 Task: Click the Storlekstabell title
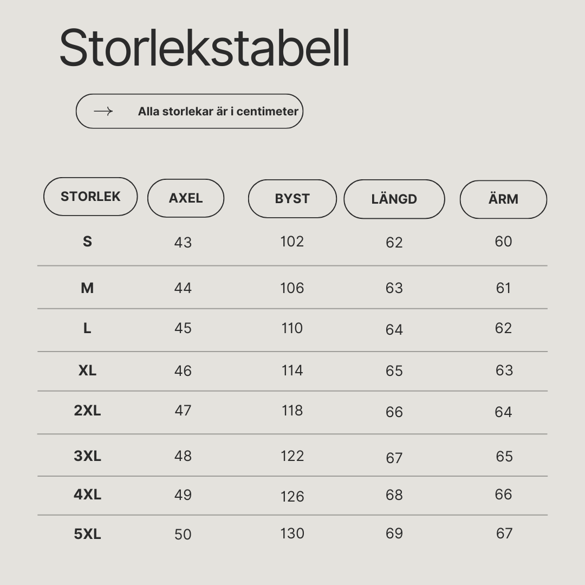click(x=204, y=48)
